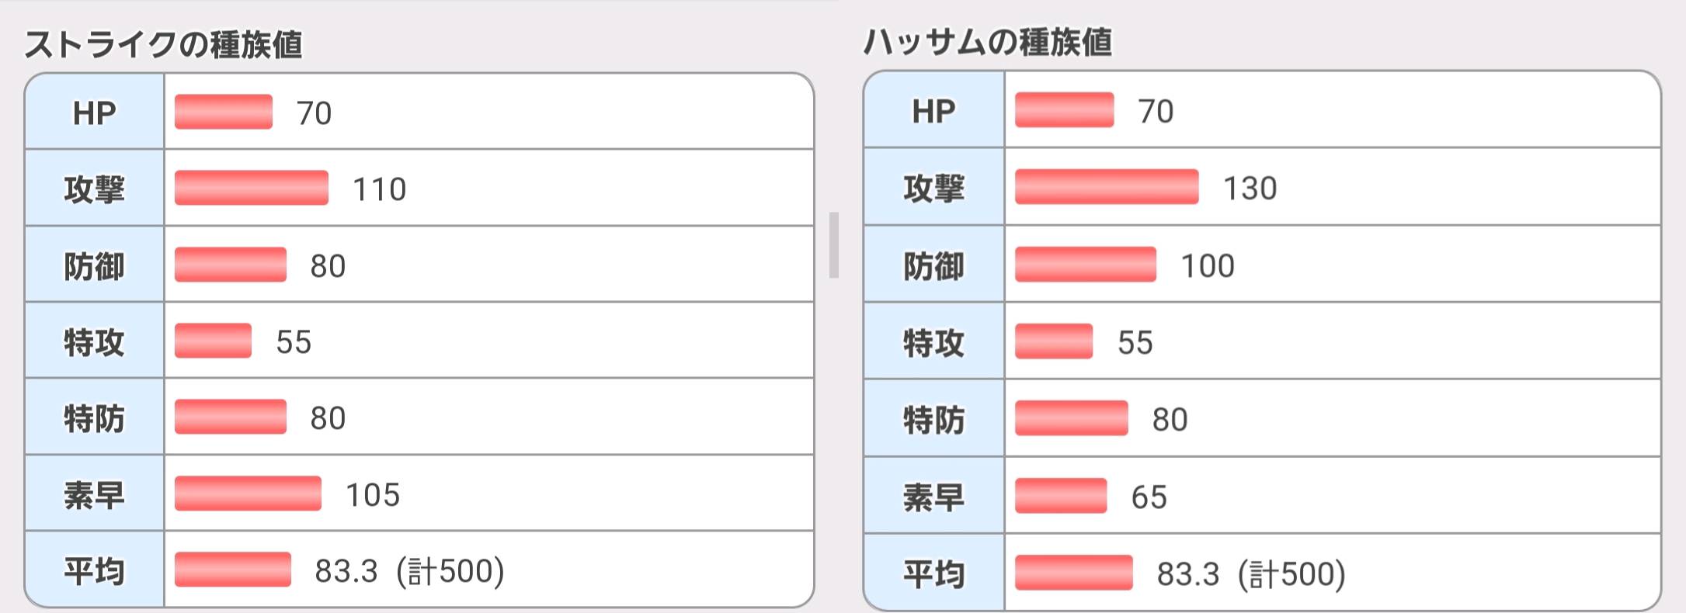The image size is (1686, 613).
Task: Click ストライク's attack stat bar showing 110
Action: pyautogui.click(x=251, y=189)
